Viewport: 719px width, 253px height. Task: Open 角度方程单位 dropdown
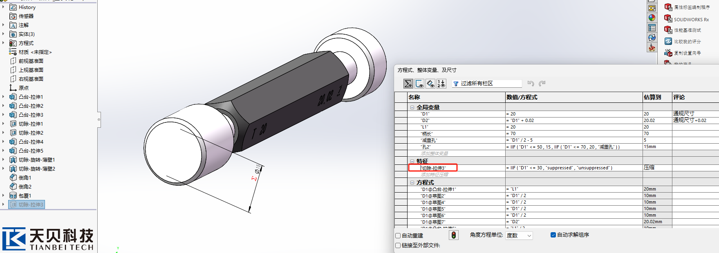519,235
